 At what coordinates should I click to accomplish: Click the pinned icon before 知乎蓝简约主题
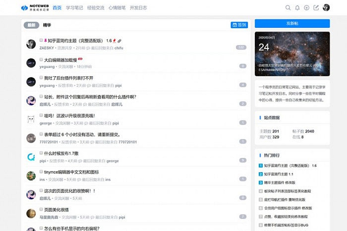[45, 40]
